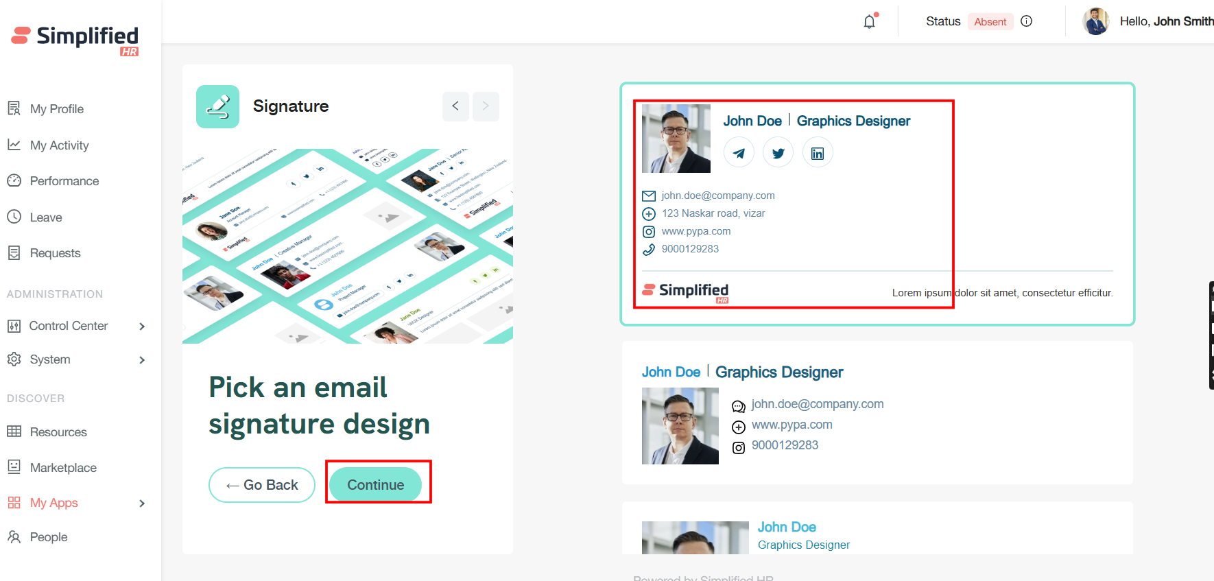The width and height of the screenshot is (1214, 581).
Task: Expand the My Apps submenu
Action: [x=142, y=503]
